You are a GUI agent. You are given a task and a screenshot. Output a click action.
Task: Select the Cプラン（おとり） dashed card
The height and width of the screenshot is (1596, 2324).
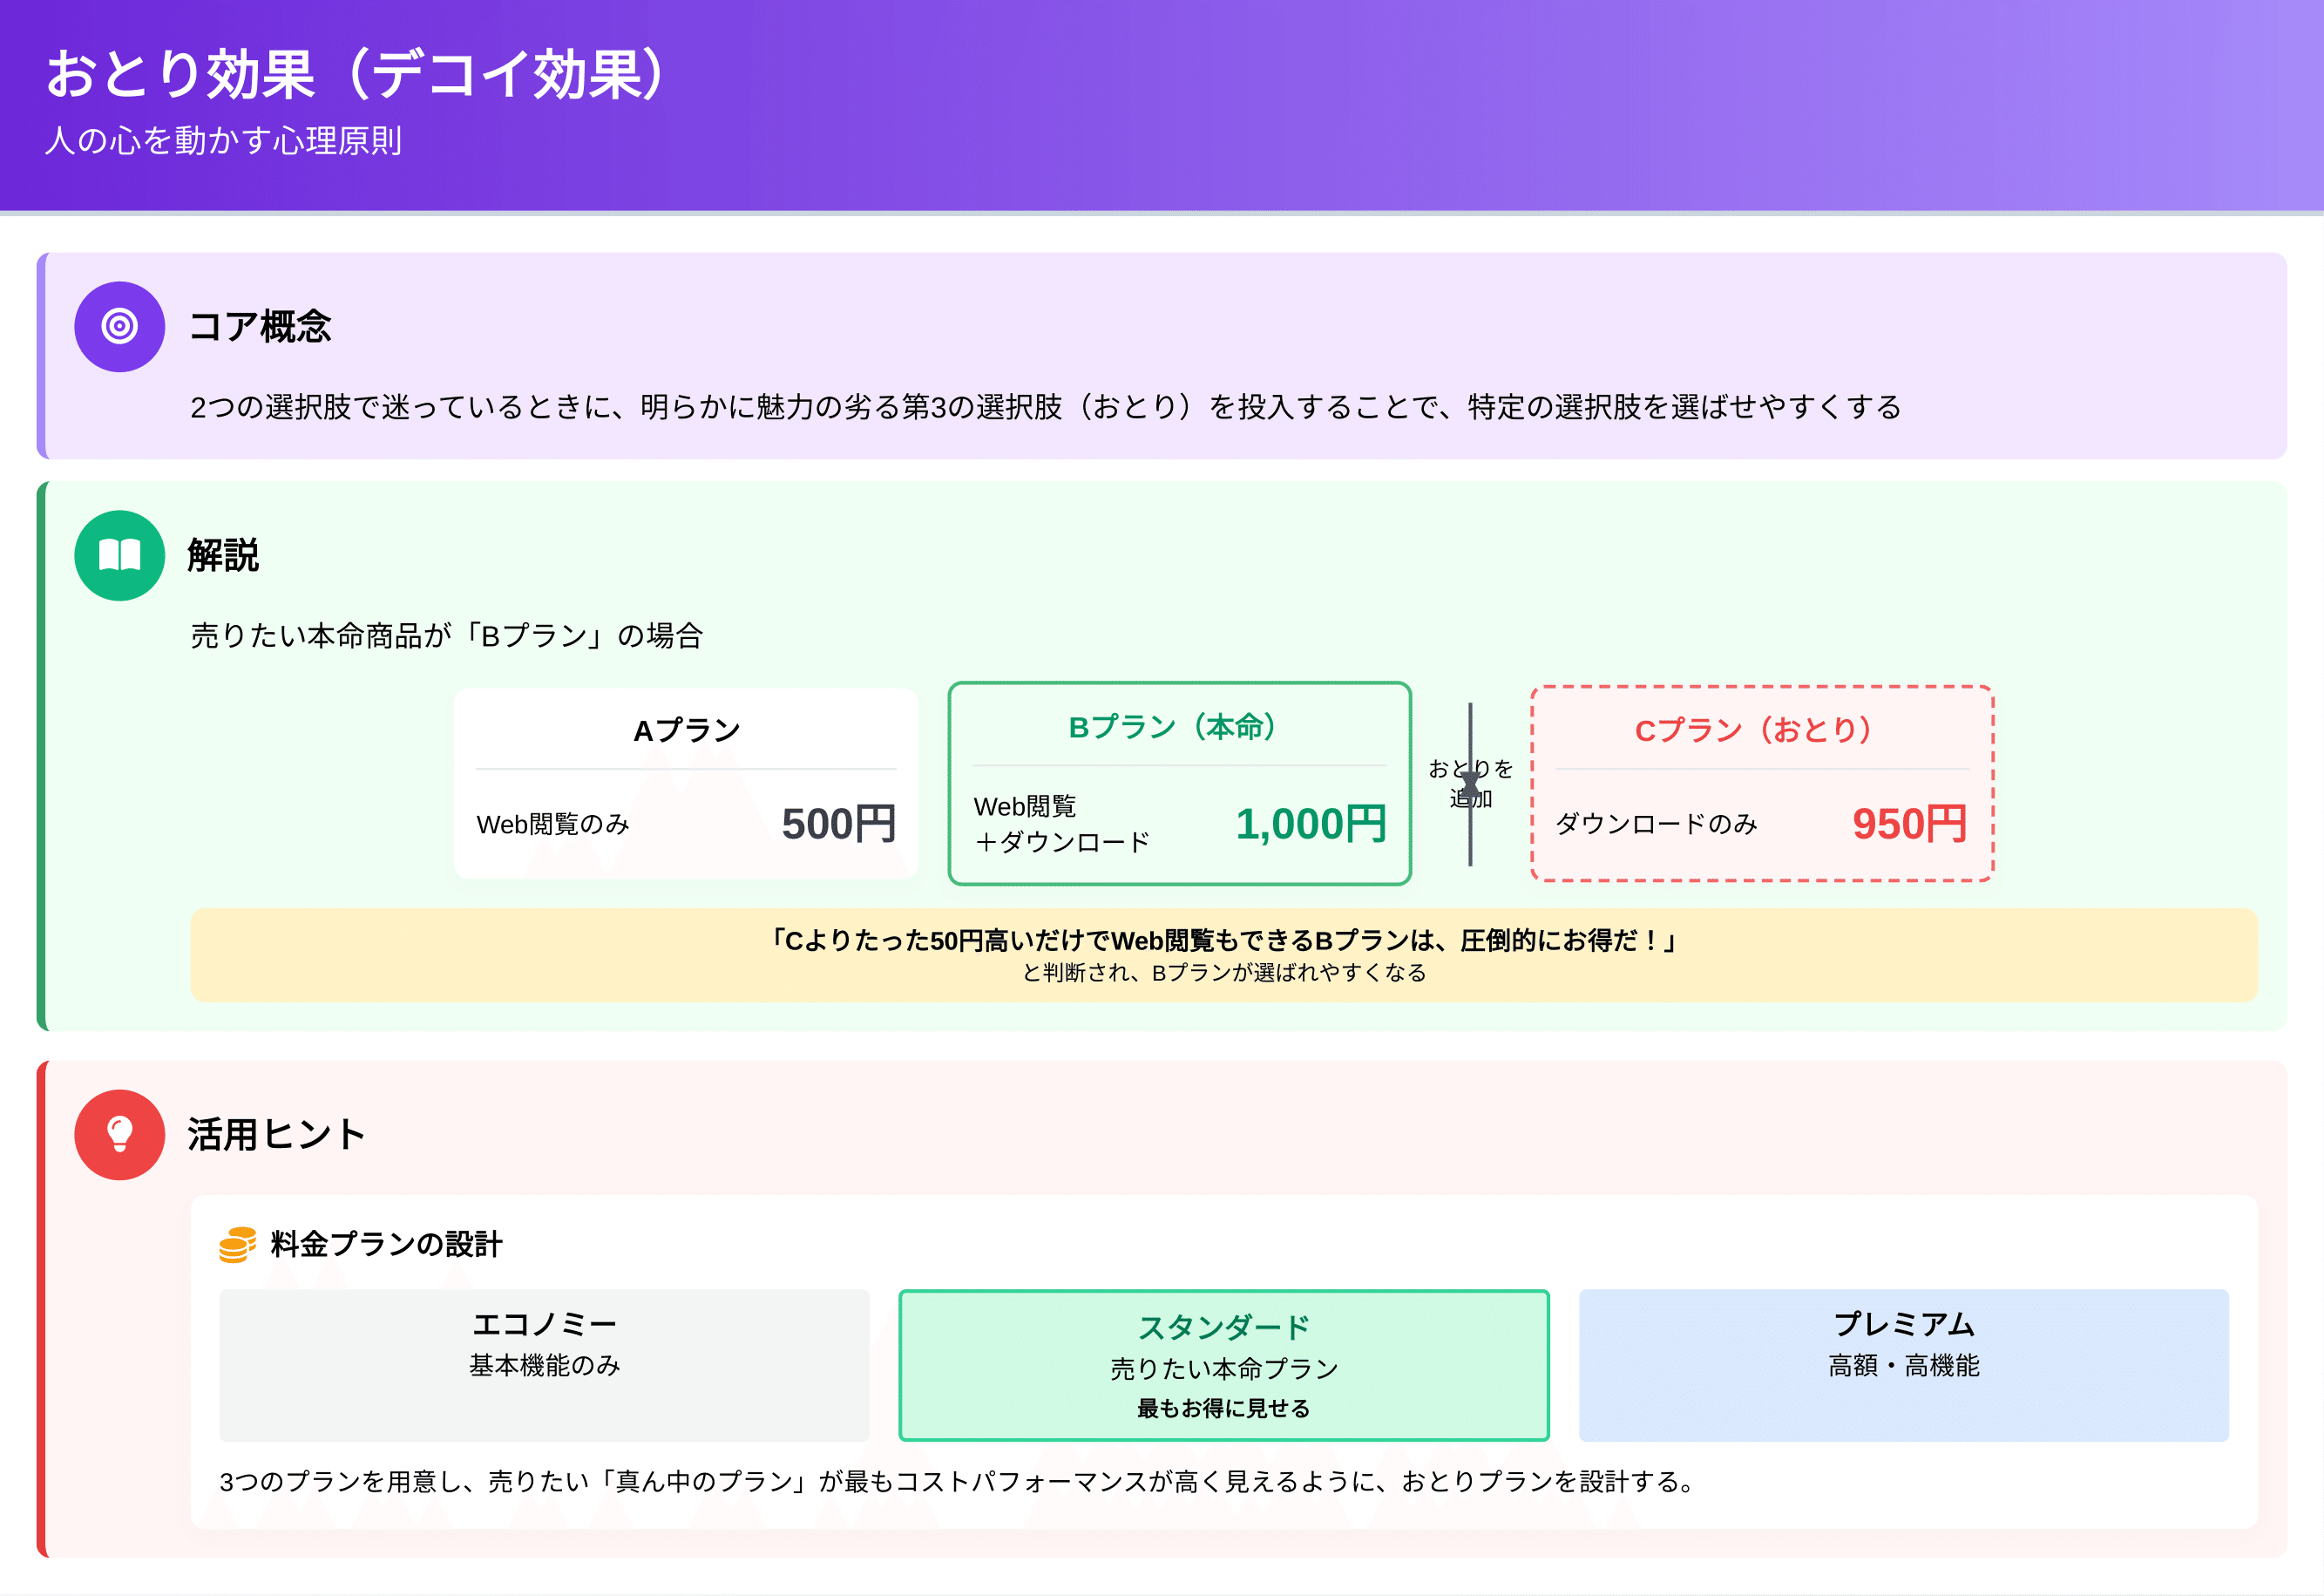[1762, 783]
